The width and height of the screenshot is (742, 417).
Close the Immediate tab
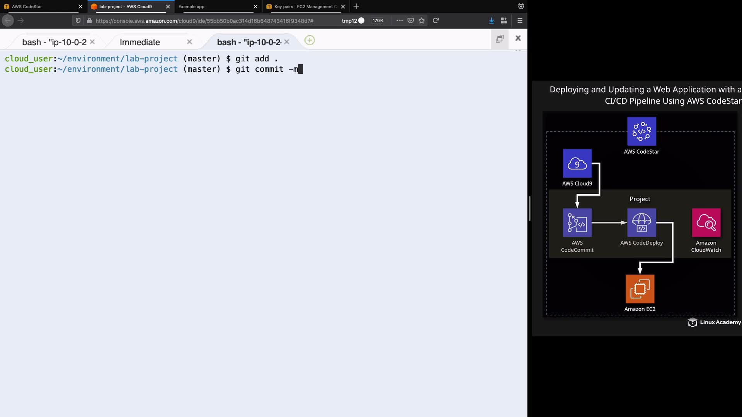tap(189, 42)
